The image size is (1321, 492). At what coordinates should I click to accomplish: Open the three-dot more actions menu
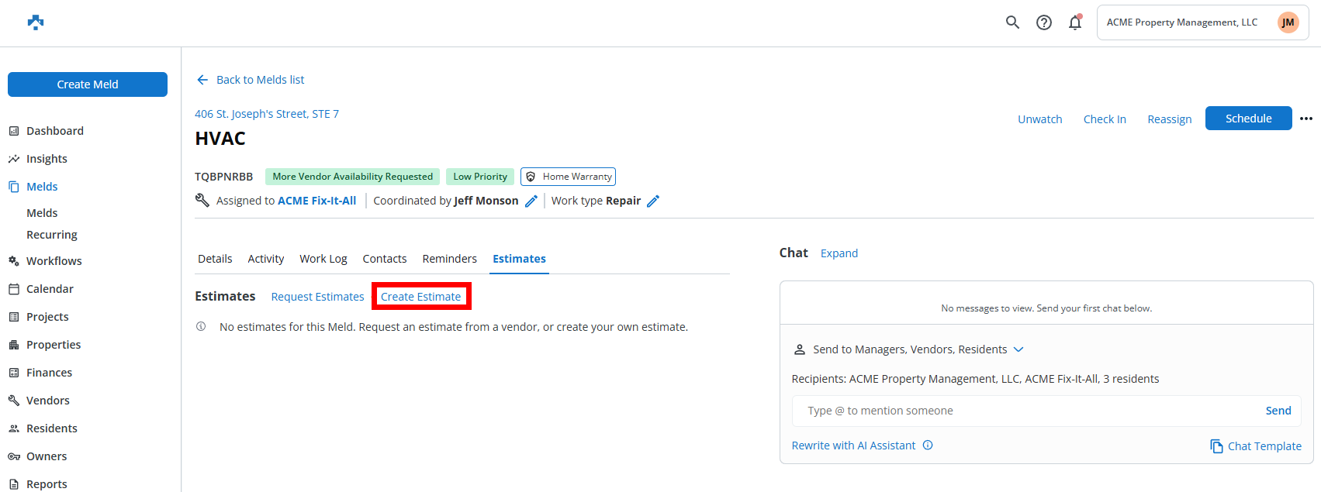1306,119
